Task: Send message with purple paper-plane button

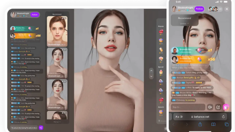Action: tap(41, 128)
